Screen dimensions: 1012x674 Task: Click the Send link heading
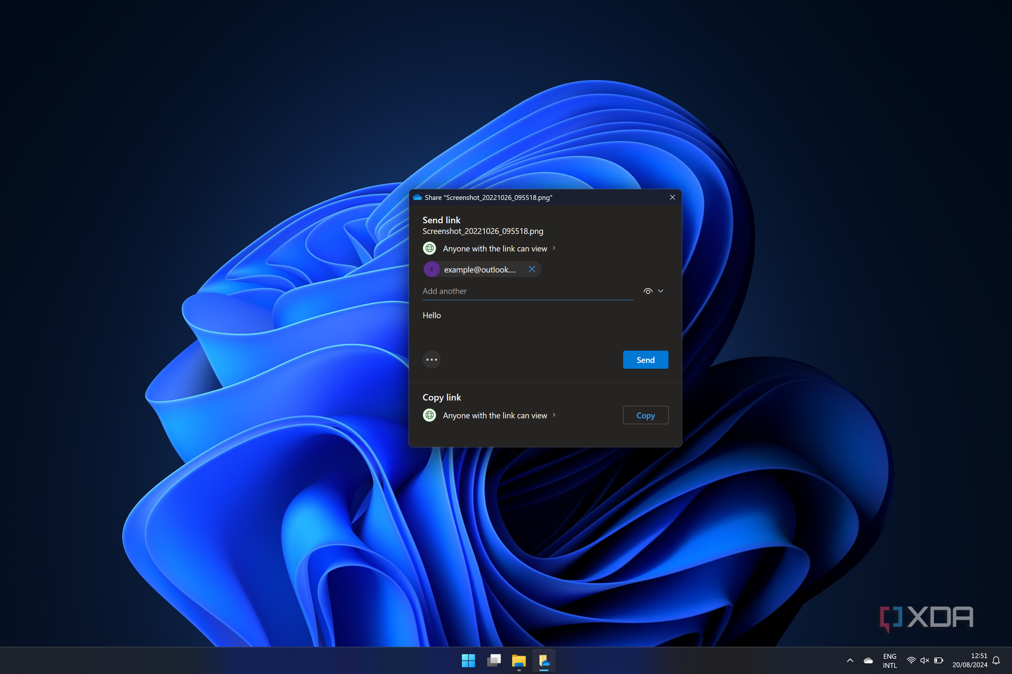click(x=442, y=220)
